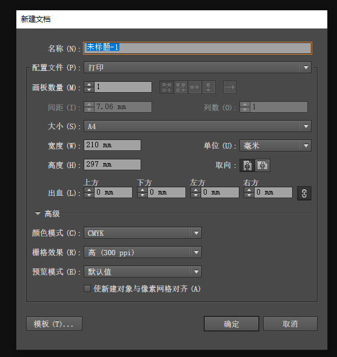
Task: Click the 高度 field showing 297 mm
Action: click(x=113, y=165)
